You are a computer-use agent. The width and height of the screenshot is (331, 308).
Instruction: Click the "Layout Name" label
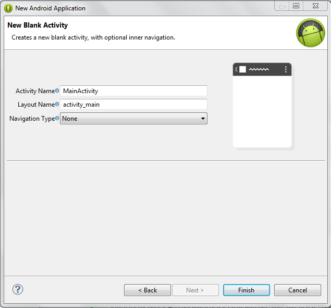point(36,105)
